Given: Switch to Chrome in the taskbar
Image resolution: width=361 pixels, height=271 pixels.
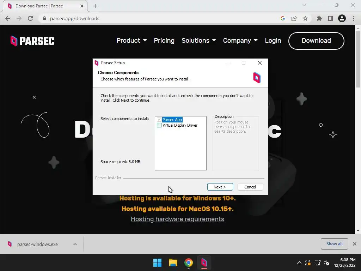Looking at the screenshot, I should click(188, 263).
